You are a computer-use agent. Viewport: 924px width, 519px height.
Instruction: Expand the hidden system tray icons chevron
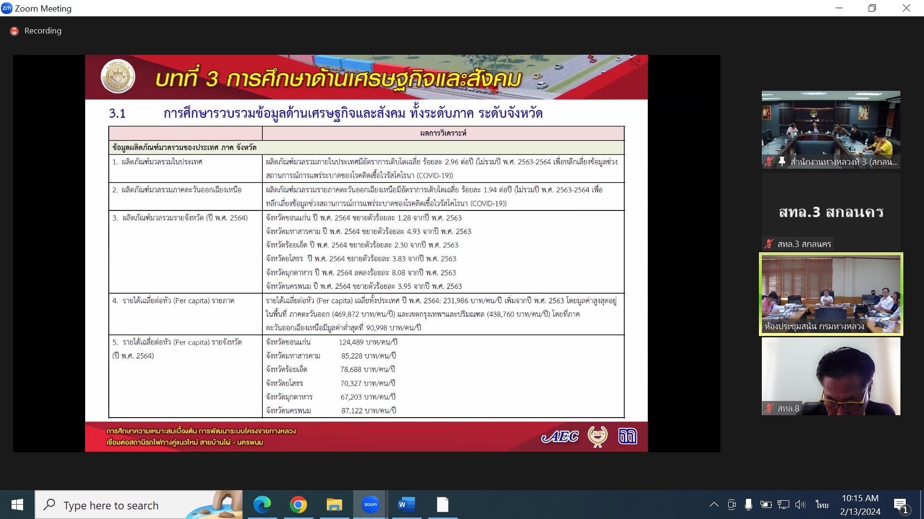(x=714, y=505)
